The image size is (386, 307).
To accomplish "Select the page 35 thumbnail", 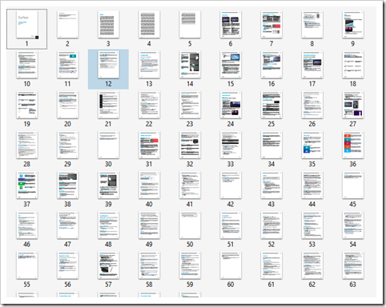I will coord(312,145).
